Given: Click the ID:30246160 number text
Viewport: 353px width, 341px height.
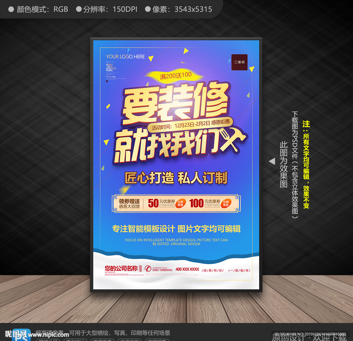Looking at the screenshot, I should [310, 334].
